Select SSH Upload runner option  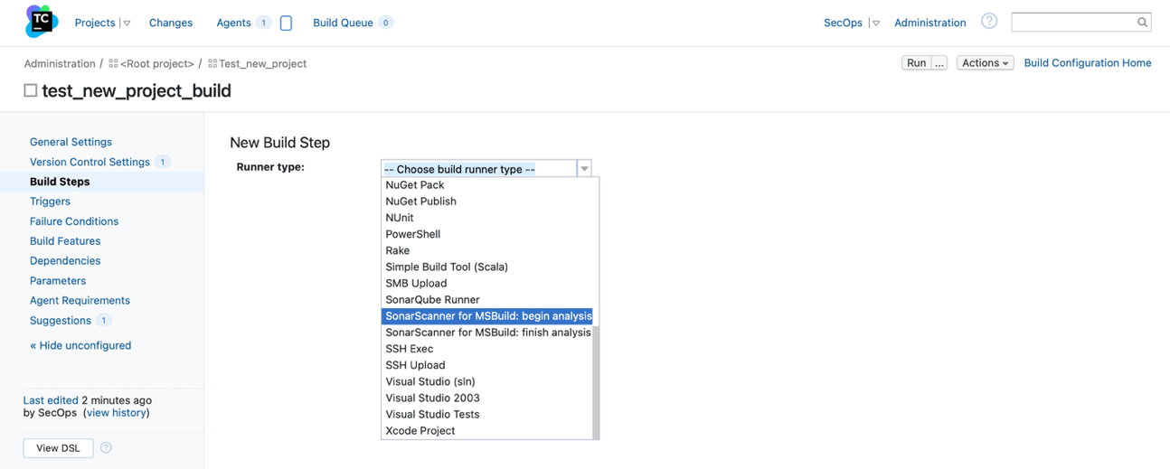[x=486, y=365]
